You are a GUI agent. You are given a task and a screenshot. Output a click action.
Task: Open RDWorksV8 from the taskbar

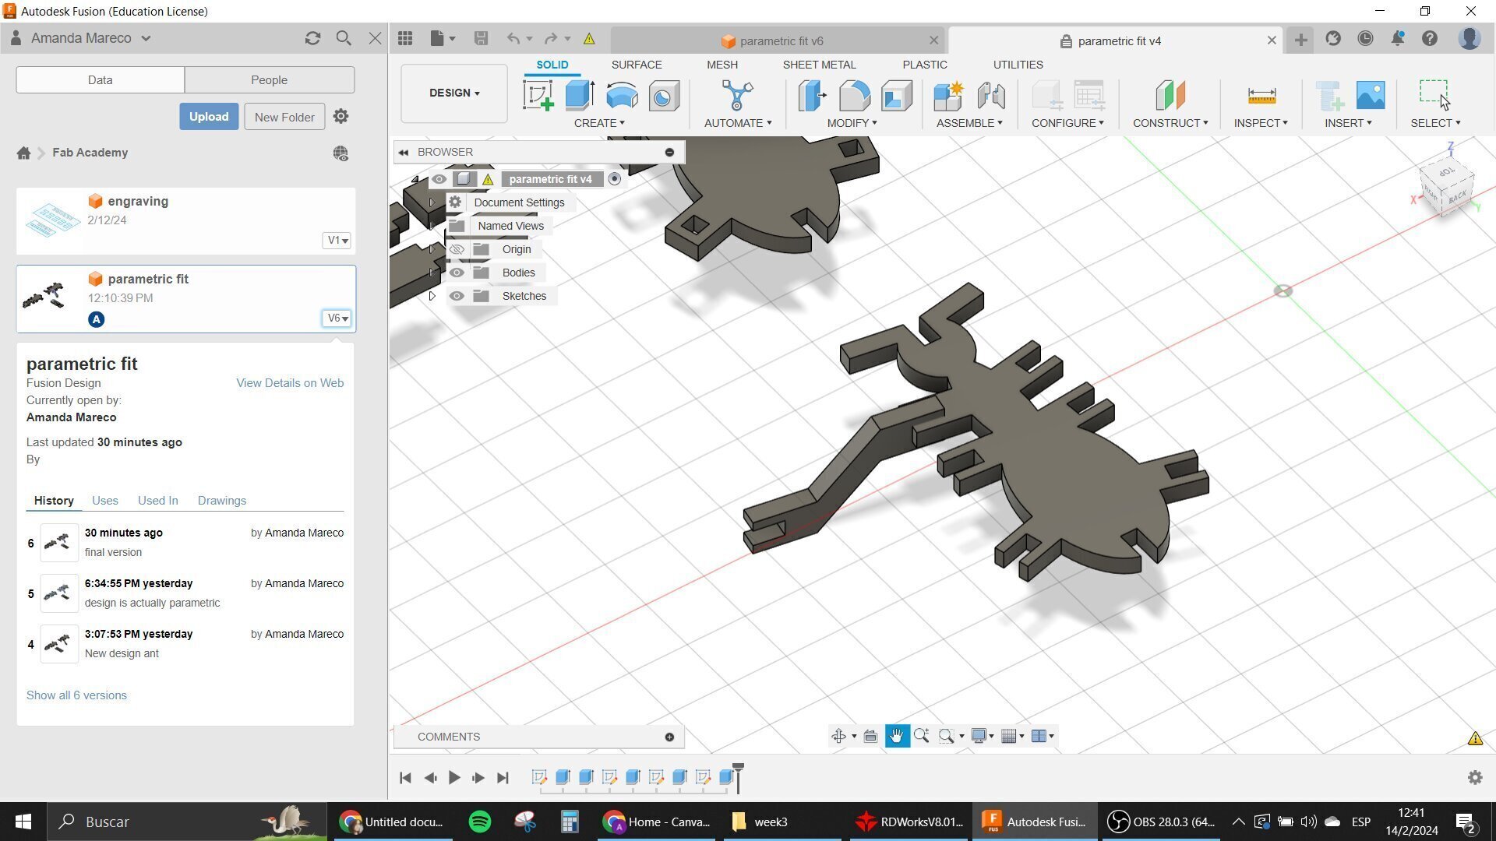[x=909, y=822]
